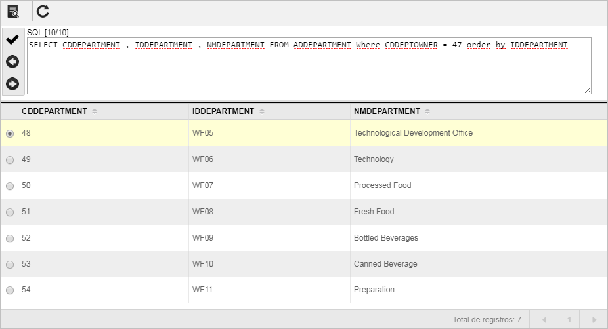Go to previous results page arrow

(544, 320)
